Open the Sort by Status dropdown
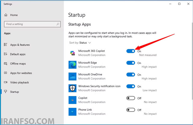Viewport: 193px width, 125px height. (80, 43)
